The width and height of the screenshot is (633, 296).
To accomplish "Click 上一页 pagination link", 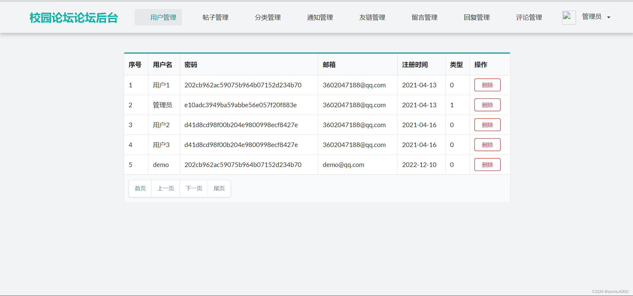I will (166, 188).
